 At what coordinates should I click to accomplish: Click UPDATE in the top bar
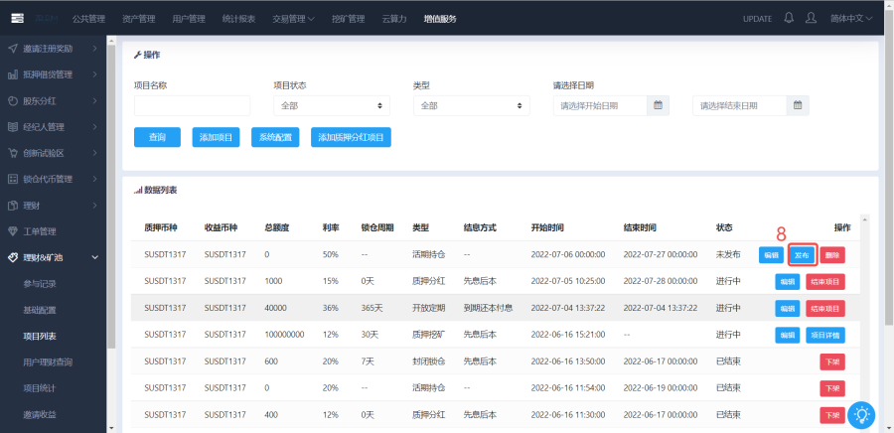coord(757,19)
